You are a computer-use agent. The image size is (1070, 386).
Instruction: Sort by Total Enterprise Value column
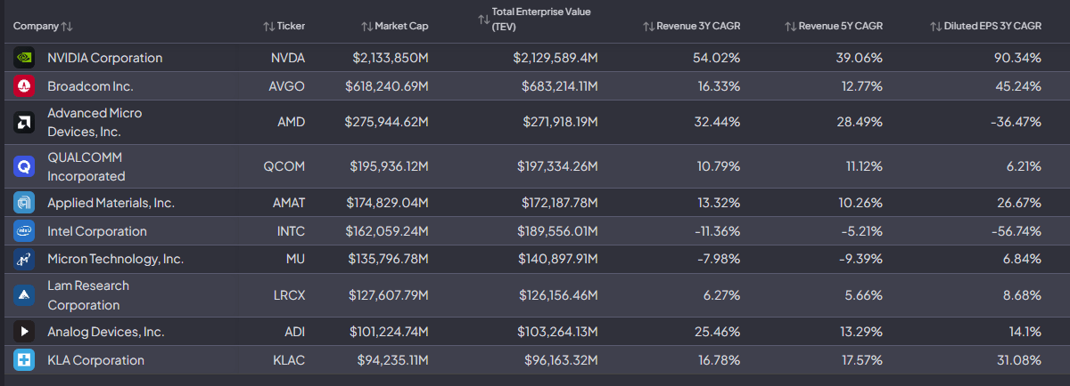point(535,19)
